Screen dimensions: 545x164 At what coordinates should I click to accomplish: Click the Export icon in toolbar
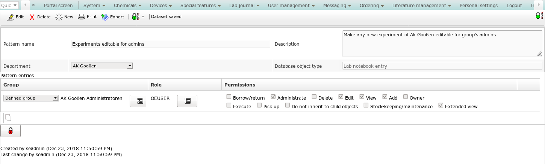point(105,17)
